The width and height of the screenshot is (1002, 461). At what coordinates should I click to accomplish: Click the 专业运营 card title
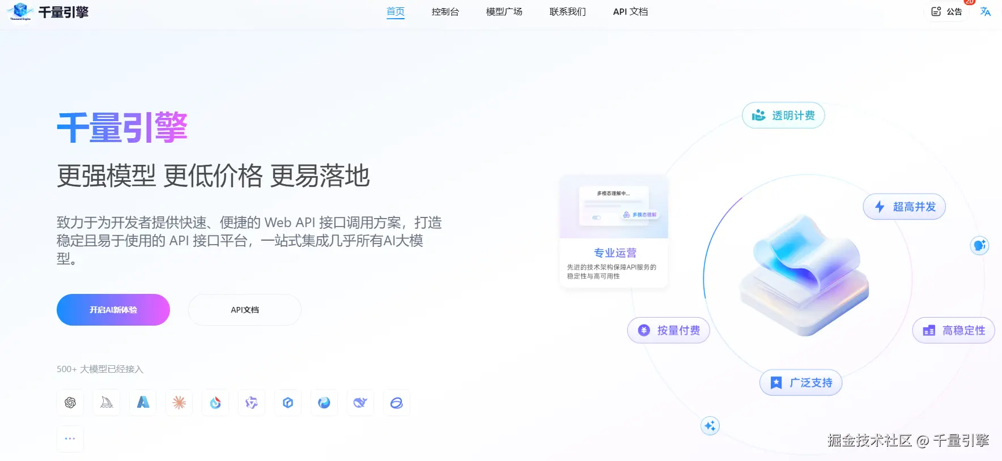[x=615, y=253]
